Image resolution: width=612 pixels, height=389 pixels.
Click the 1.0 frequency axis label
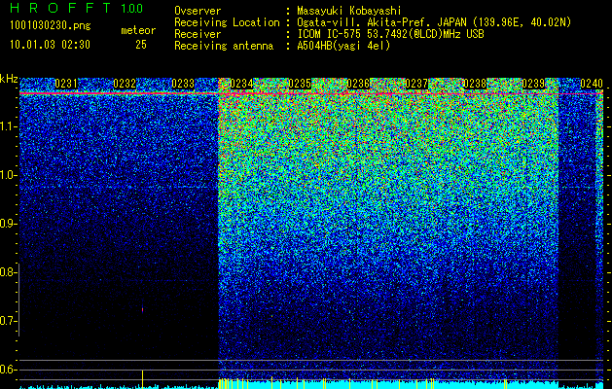point(8,175)
